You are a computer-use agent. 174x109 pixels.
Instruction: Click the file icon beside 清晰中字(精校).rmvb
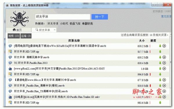click(x=10, y=86)
